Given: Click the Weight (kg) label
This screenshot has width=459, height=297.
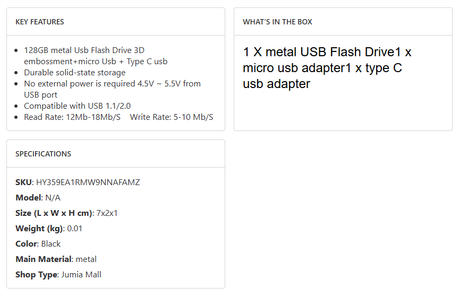Looking at the screenshot, I should (x=39, y=229).
